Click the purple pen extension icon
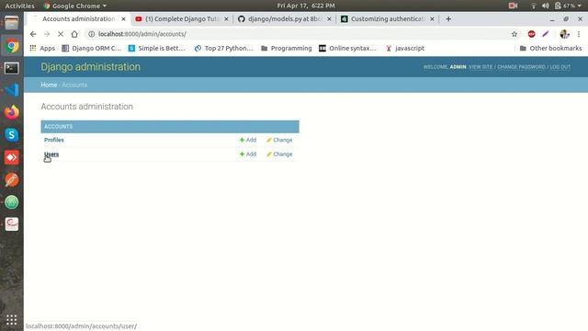 546,34
